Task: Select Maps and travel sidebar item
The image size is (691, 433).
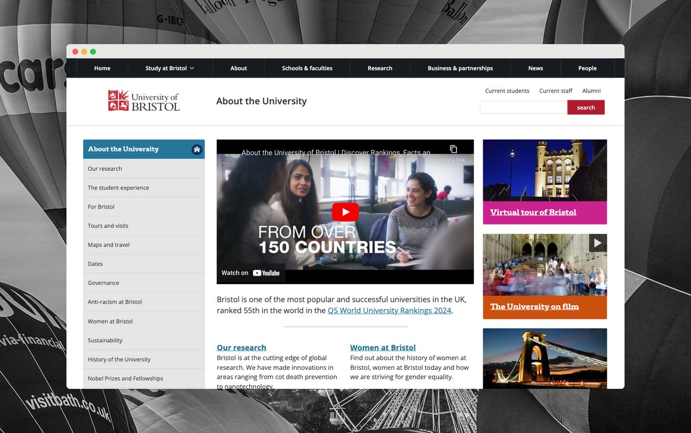Action: [x=144, y=244]
